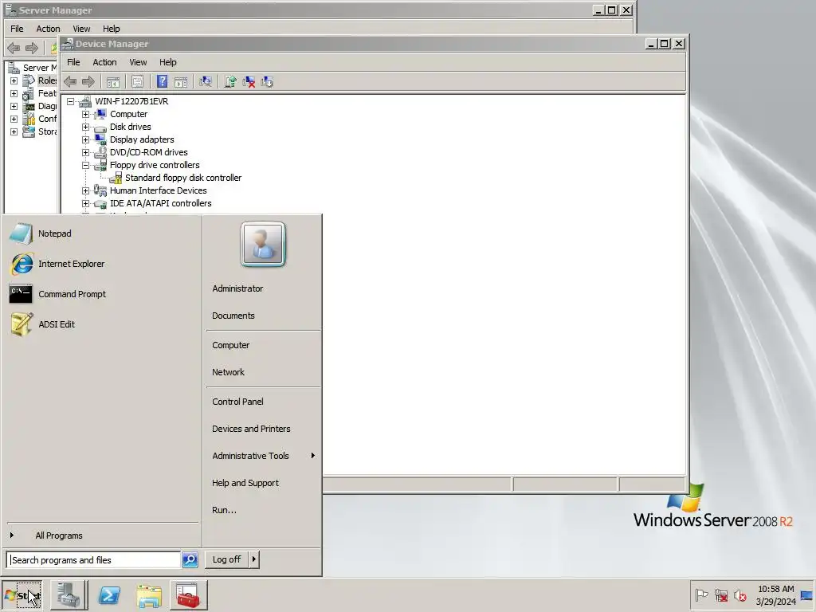Expand the IDE ATA/ATAPI controllers node
816x612 pixels.
[85, 203]
